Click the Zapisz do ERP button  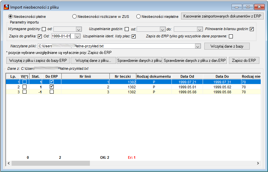click(244, 60)
